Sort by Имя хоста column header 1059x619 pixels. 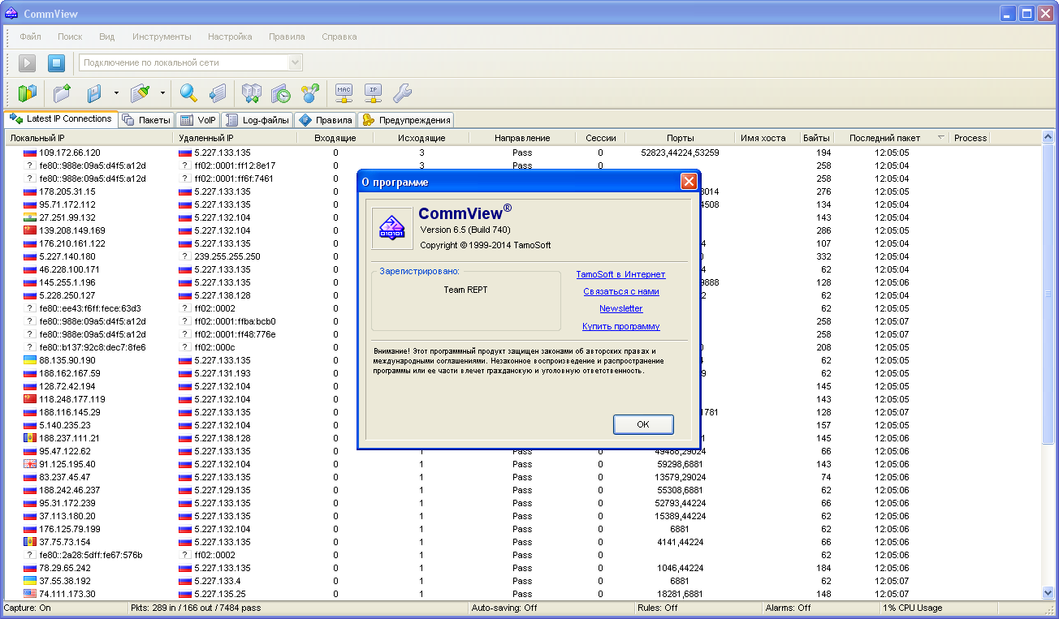point(767,138)
